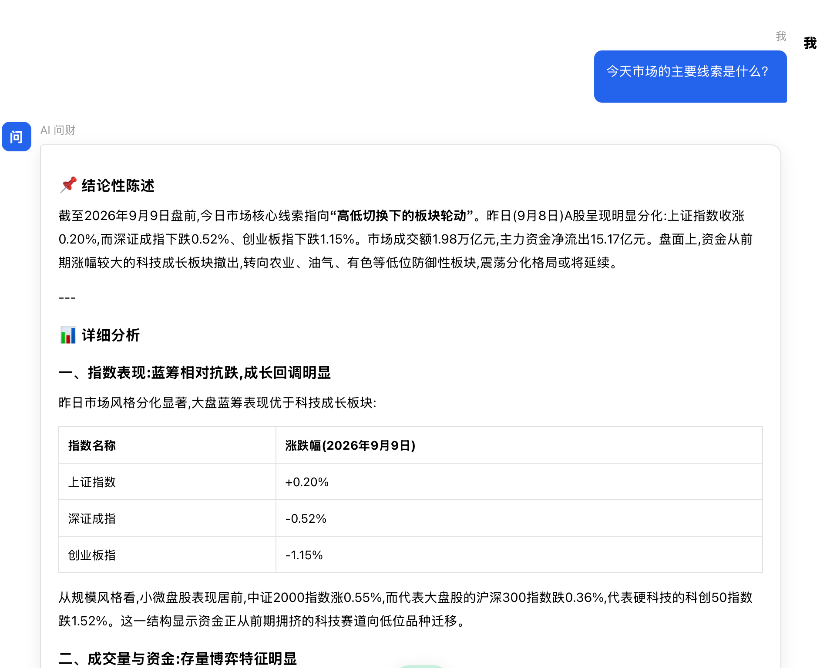The height and width of the screenshot is (668, 820).
Task: Select the user message 今天市场的主要线索是什么?
Action: coord(690,77)
